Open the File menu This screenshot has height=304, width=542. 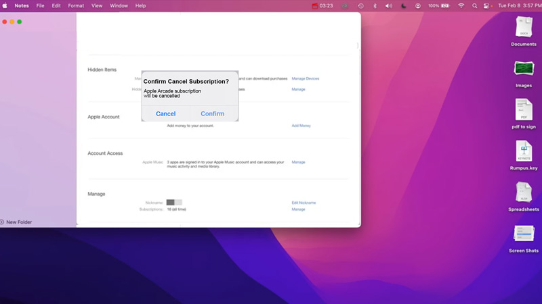click(x=41, y=6)
